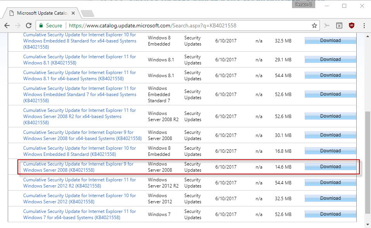This screenshot has height=228, width=371.
Task: Open IE 11 Windows 7 x64-based Systems link
Action: point(79,214)
